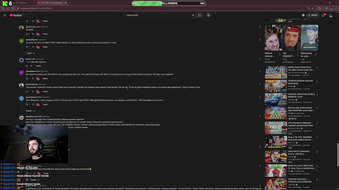
Task: Open more options for 'Elreann chained' short
Action: pos(280,54)
